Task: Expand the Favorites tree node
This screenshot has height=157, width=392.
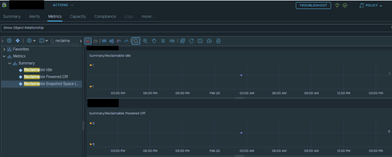Action: coord(4,49)
